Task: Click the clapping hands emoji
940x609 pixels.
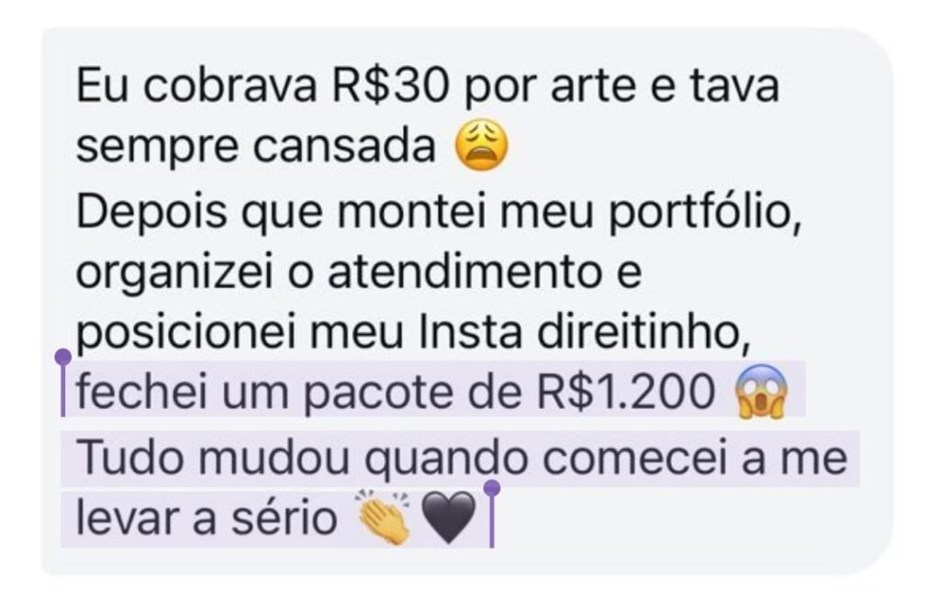Action: pos(384,517)
